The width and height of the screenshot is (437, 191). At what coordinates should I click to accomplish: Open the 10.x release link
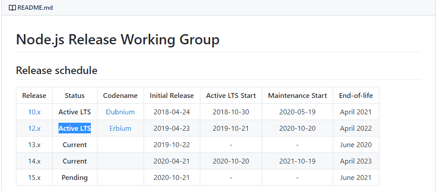click(34, 112)
